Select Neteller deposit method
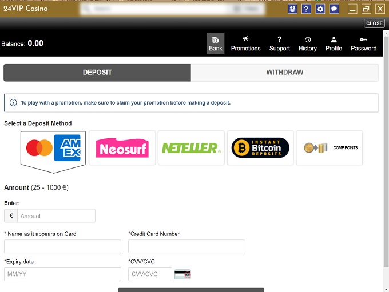The image size is (389, 292). click(x=191, y=148)
